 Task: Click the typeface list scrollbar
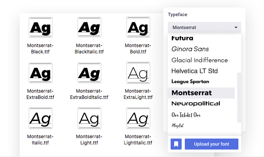(239, 97)
